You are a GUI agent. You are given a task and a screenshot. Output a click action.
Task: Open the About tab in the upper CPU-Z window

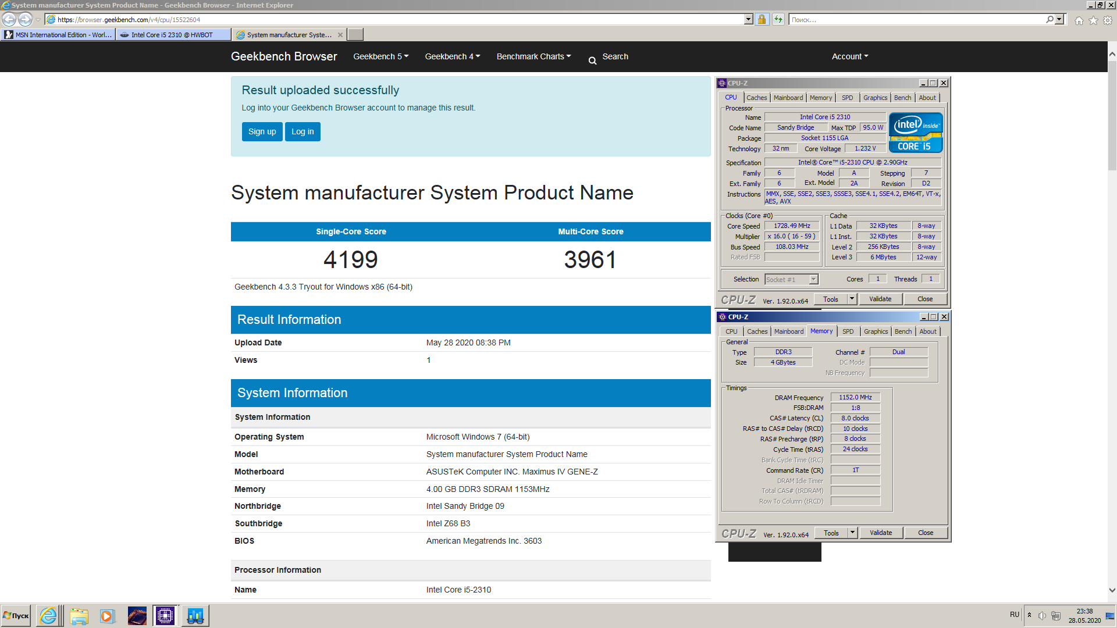(x=927, y=98)
